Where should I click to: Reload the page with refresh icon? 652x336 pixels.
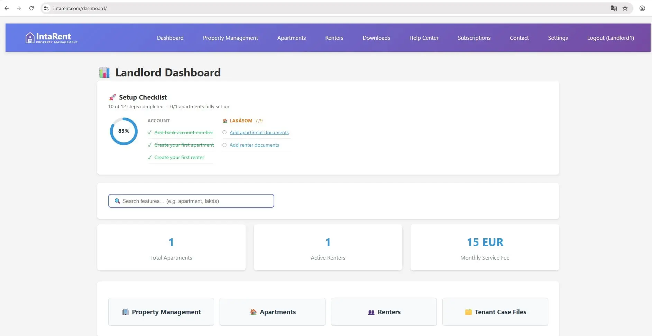[31, 8]
